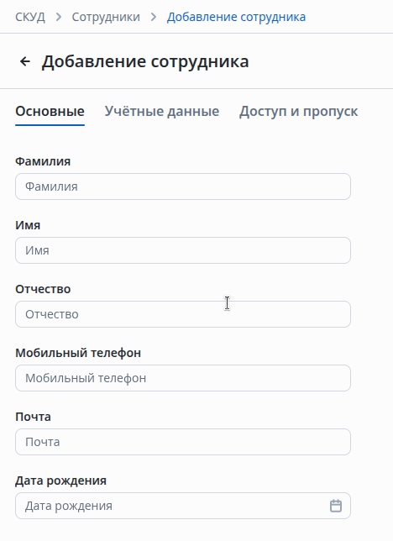Click the Почта input field
This screenshot has height=541, width=393.
coord(183,442)
